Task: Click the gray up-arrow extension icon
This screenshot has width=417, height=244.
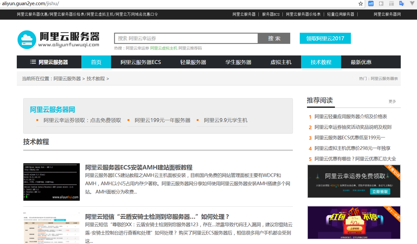Action: click(x=381, y=4)
